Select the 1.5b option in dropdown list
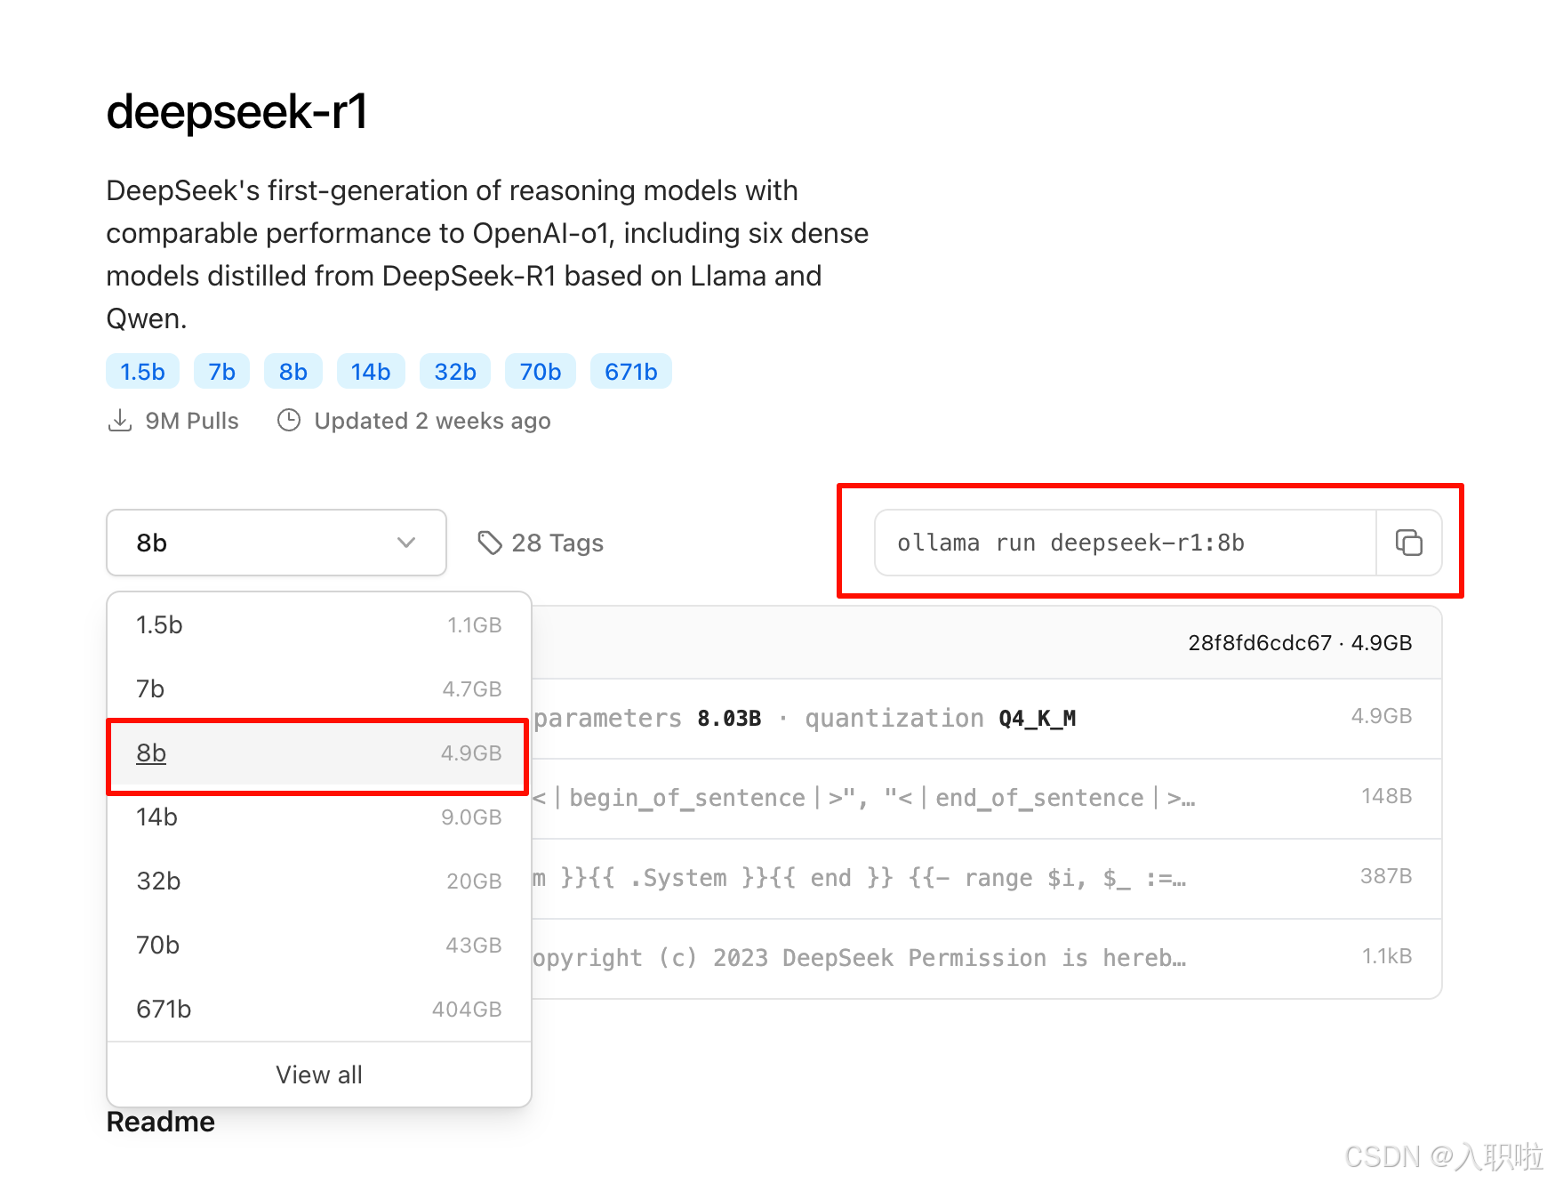 (319, 625)
